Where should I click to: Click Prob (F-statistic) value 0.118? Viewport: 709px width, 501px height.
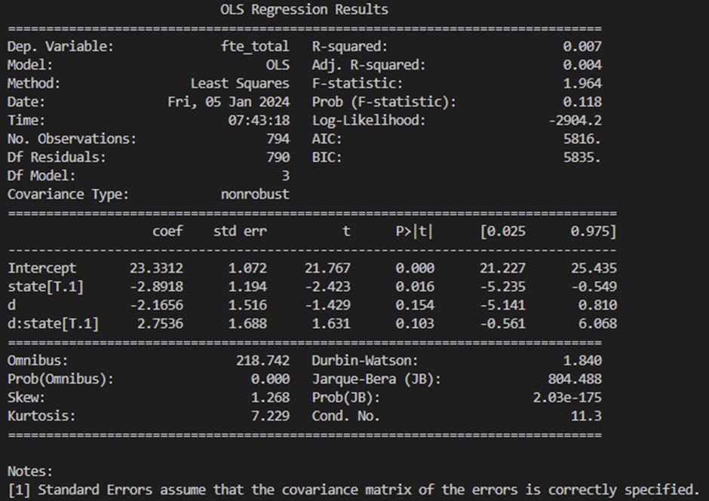click(582, 102)
